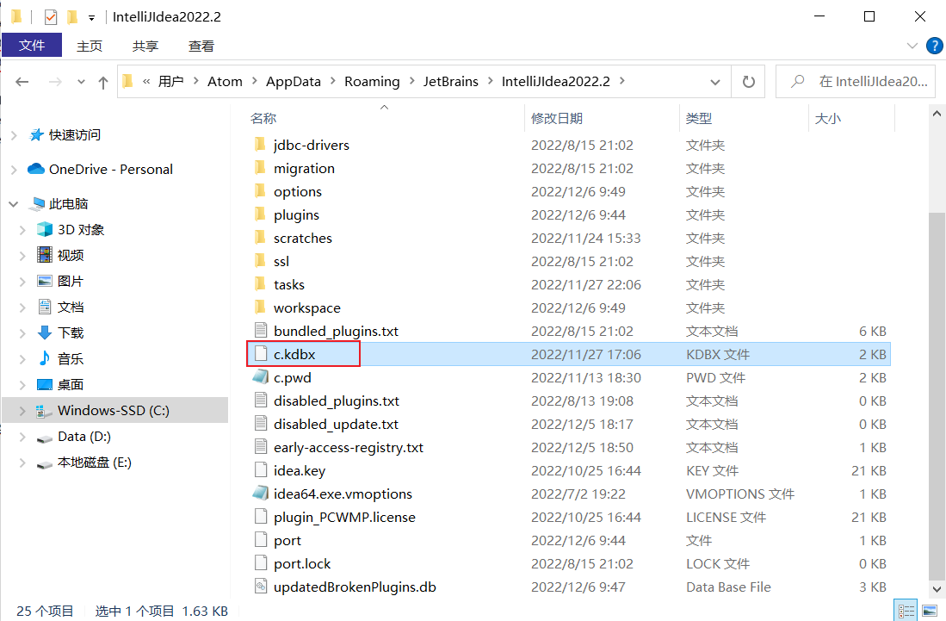Click the OneDrive cloud icon
946x621 pixels.
tap(36, 169)
